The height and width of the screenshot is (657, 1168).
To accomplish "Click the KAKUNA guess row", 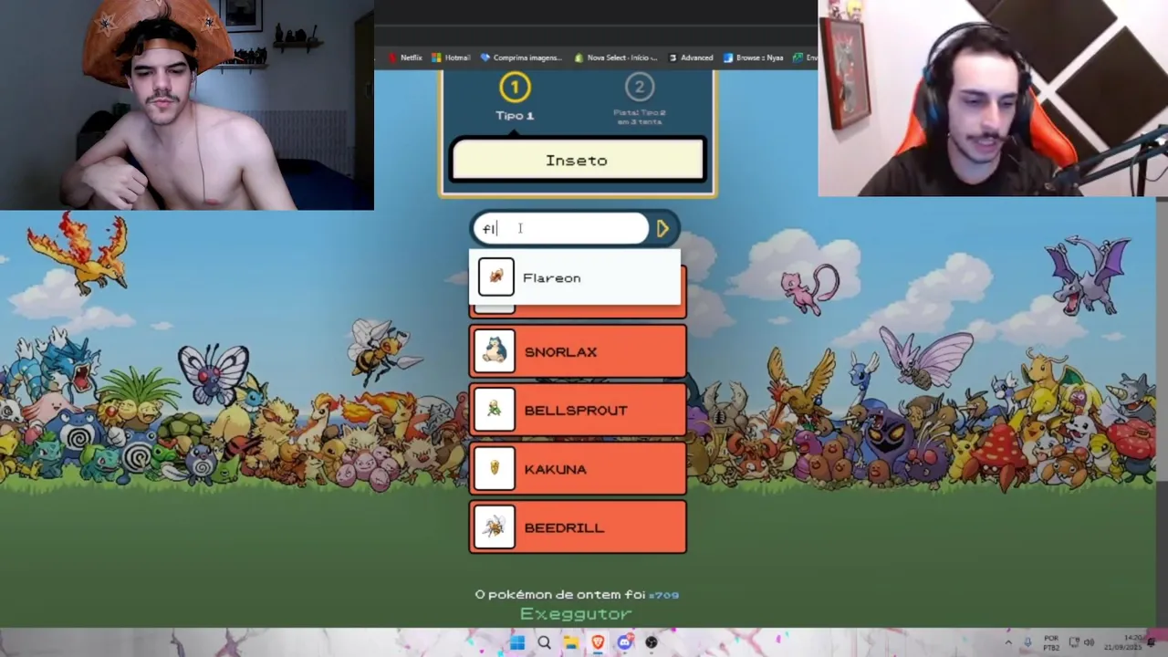I will [x=578, y=469].
